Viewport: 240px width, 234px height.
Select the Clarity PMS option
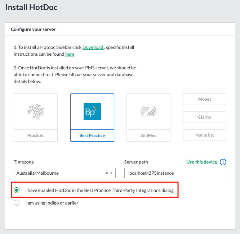pyautogui.click(x=205, y=117)
